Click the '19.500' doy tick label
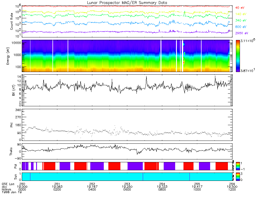This screenshot has height=200, width=258. 232,187
